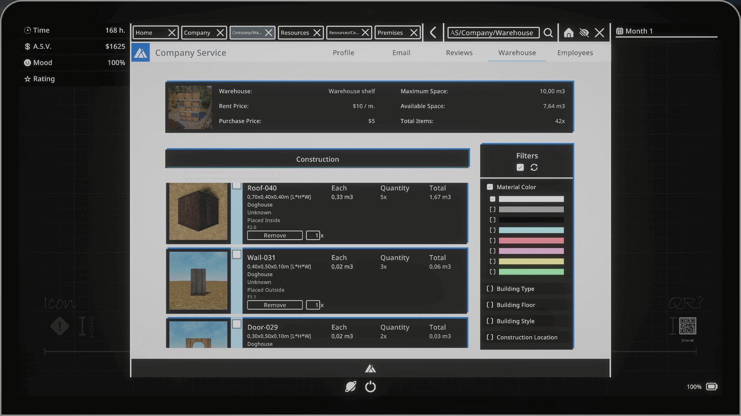Image resolution: width=741 pixels, height=416 pixels.
Task: Click the search magnifier in the address bar
Action: tap(548, 33)
